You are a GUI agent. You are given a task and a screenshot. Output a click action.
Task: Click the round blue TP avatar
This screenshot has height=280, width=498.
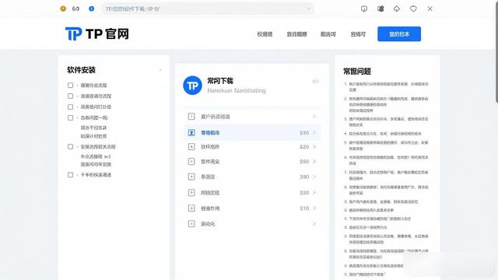192,86
